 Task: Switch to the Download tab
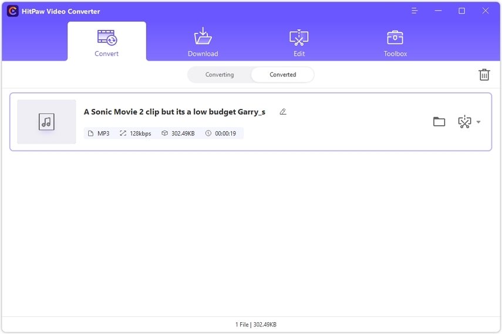click(203, 42)
